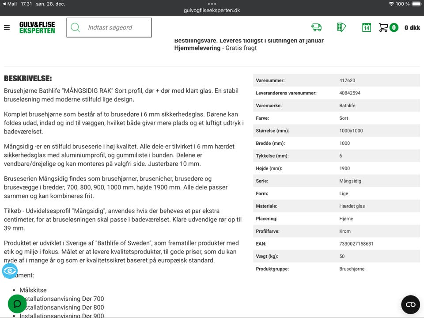
Task: Click the Bredde value 1000
Action: (x=344, y=143)
